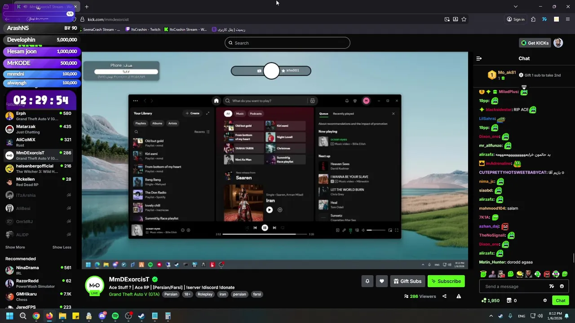
Task: Click the chat scrollbar
Action: coord(573,258)
